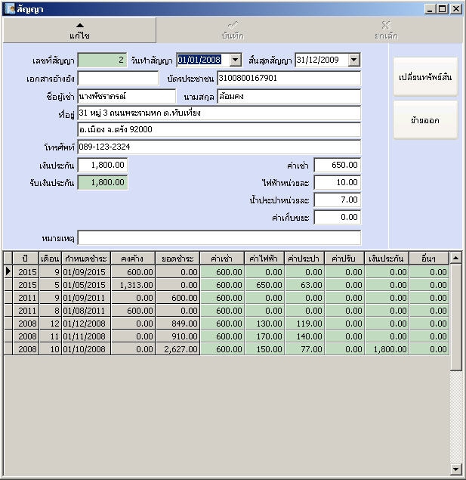Screen dimensions: 466x480
Task: Click the เอกสารอ้างอิง empty input field
Action: pos(118,79)
